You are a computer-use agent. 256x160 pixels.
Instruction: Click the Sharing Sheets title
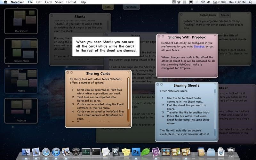(x=186, y=85)
